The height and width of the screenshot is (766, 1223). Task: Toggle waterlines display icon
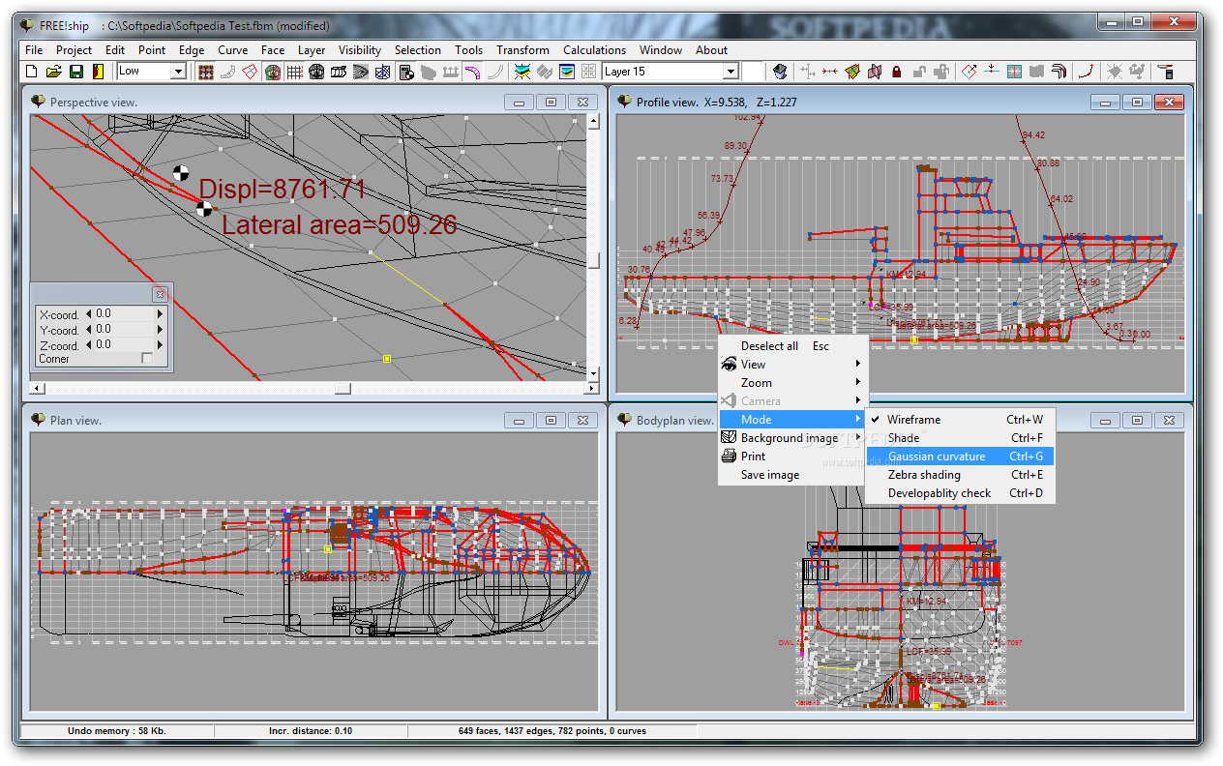point(361,72)
